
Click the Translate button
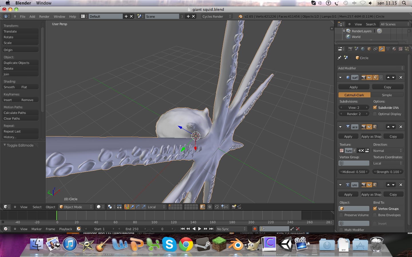click(x=20, y=31)
